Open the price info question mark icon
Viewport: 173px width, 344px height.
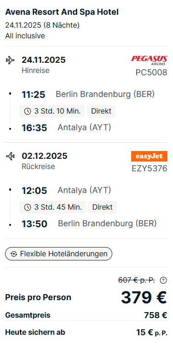coord(163,280)
